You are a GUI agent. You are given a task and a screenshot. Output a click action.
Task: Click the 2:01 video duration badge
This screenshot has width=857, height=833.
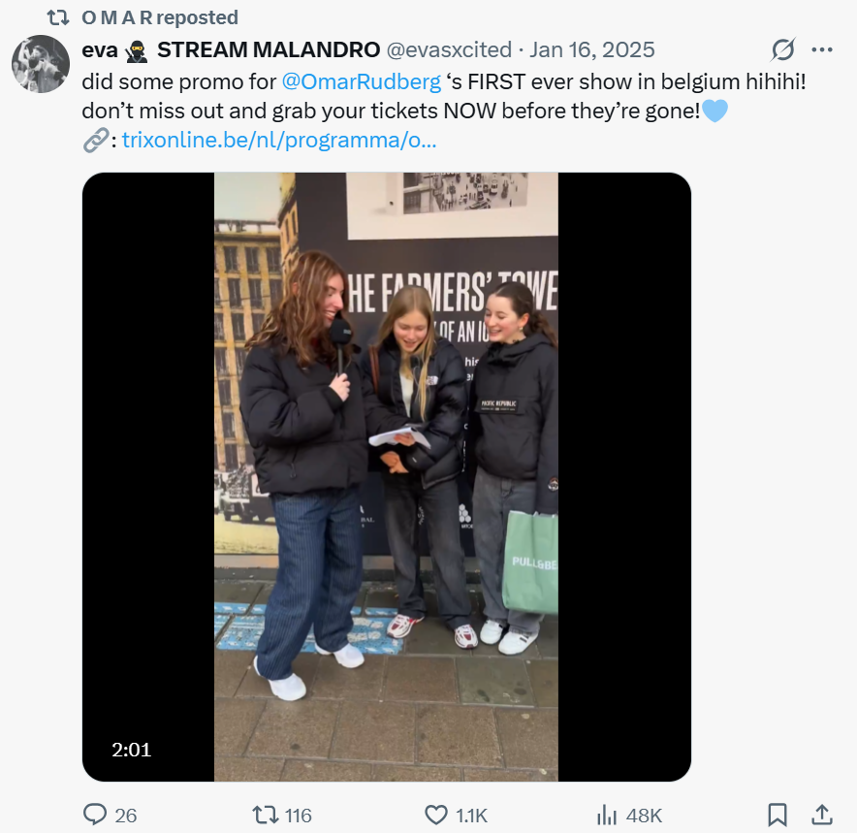[131, 750]
